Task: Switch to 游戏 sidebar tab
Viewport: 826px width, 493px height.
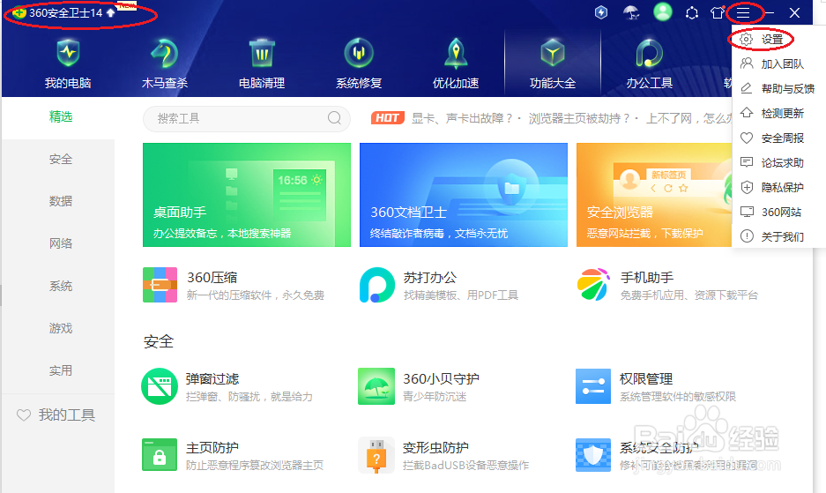Action: [x=61, y=328]
